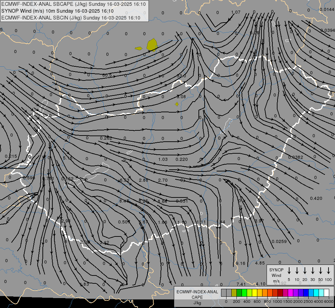Click the 4.10 map value
Viewport: 335px width, 308px height.
click(261, 284)
